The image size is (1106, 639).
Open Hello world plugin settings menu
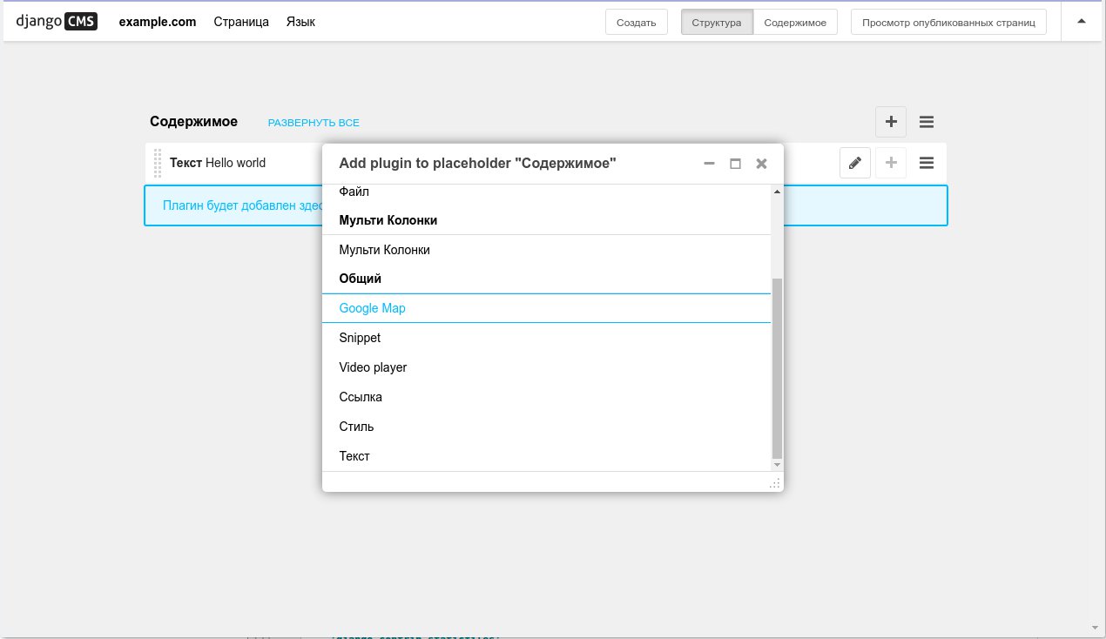pos(927,163)
